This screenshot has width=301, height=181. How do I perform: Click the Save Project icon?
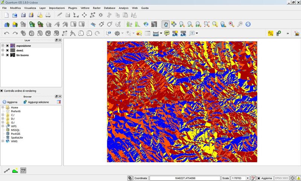(23, 15)
